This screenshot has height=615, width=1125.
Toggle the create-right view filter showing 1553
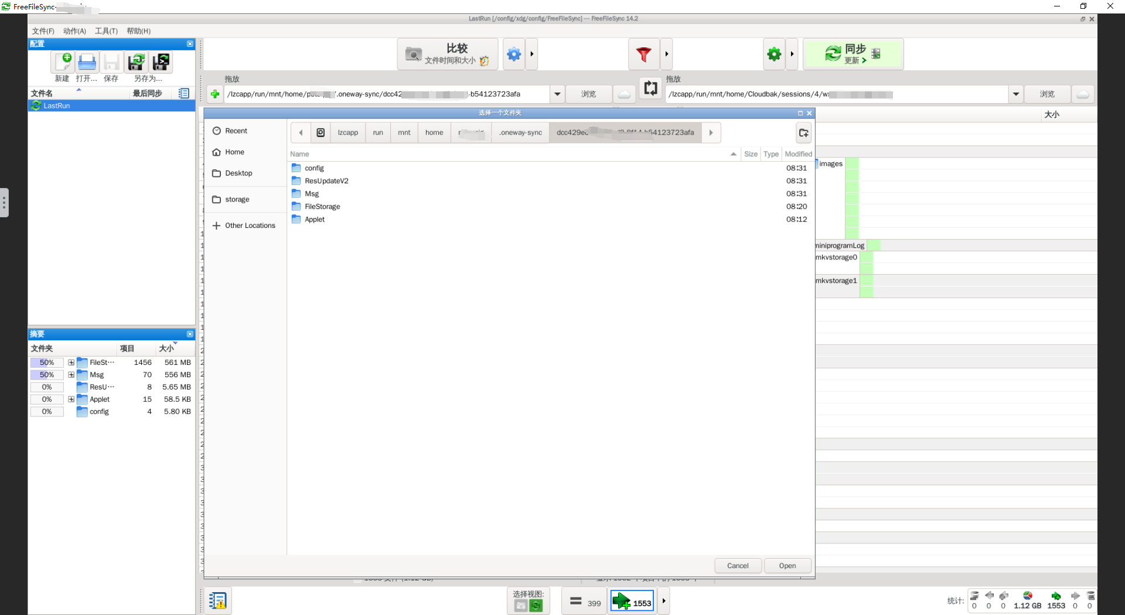632,602
